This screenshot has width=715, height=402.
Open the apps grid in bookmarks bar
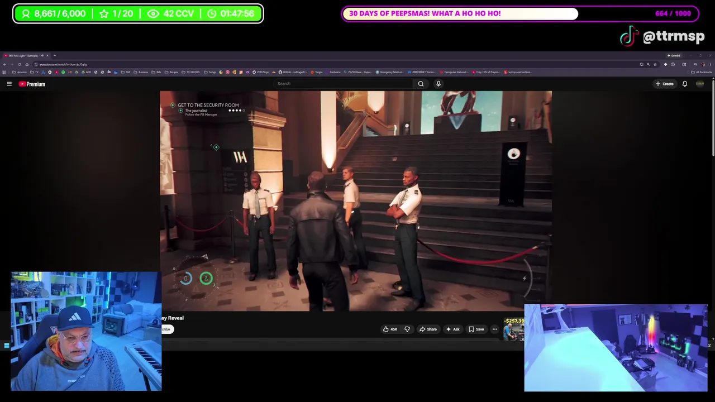[4, 72]
